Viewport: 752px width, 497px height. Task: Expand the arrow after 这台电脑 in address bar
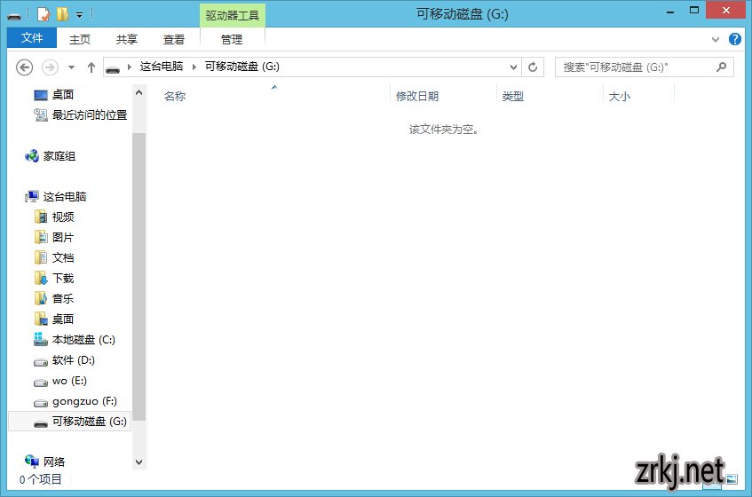point(194,67)
